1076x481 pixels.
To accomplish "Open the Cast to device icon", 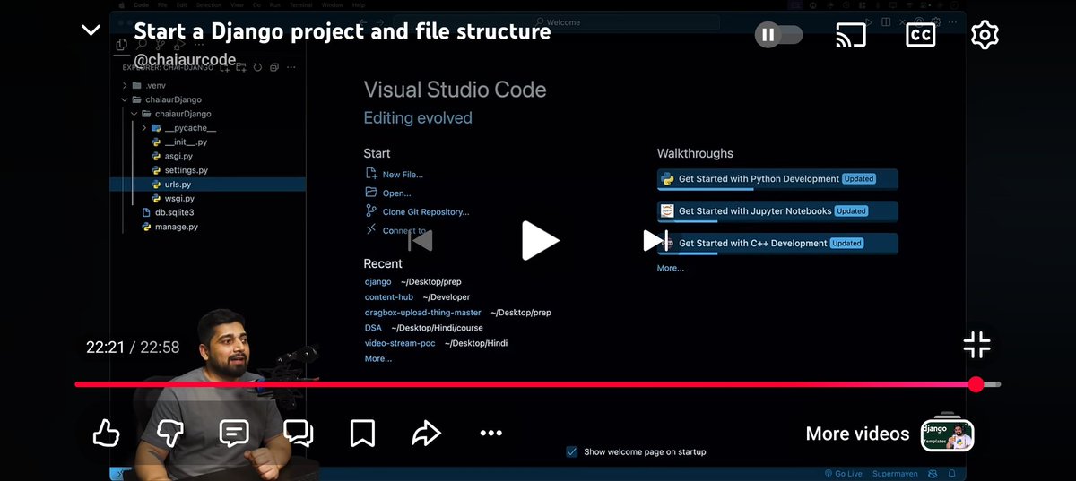I will [x=850, y=35].
